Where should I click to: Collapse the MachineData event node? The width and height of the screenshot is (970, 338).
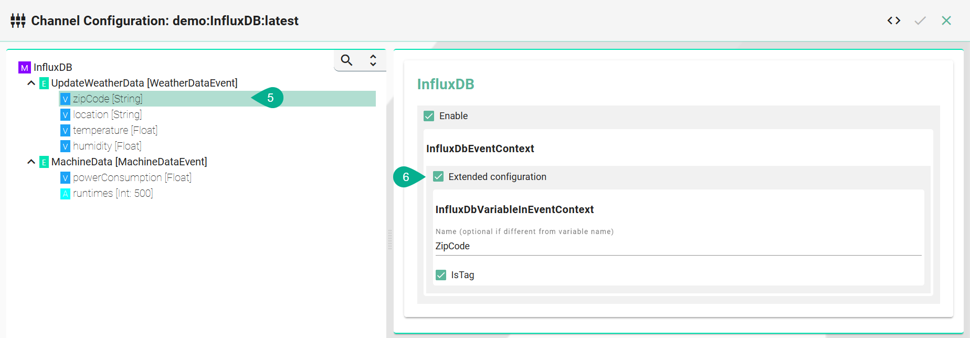click(31, 162)
